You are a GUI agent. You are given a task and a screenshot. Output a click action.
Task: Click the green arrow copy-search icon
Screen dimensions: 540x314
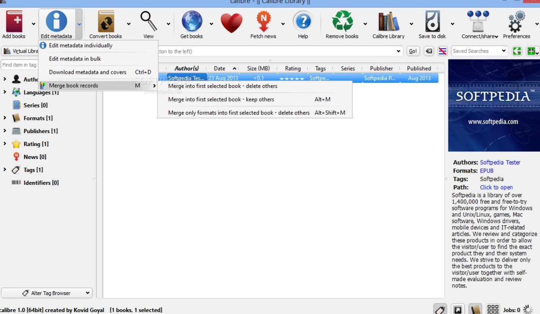[517, 51]
